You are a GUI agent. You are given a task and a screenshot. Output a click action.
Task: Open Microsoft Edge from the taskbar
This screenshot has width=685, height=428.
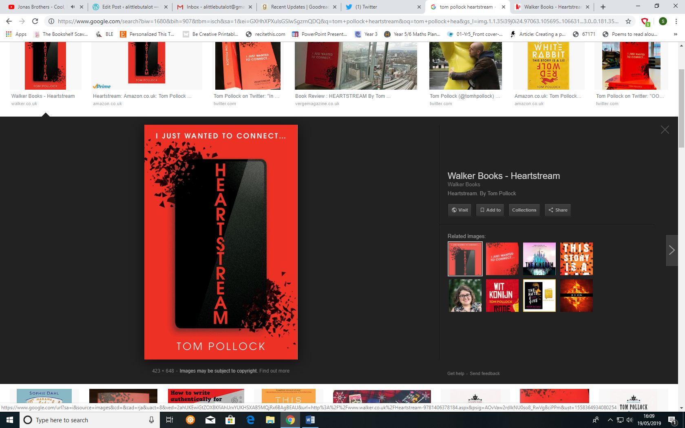250,420
